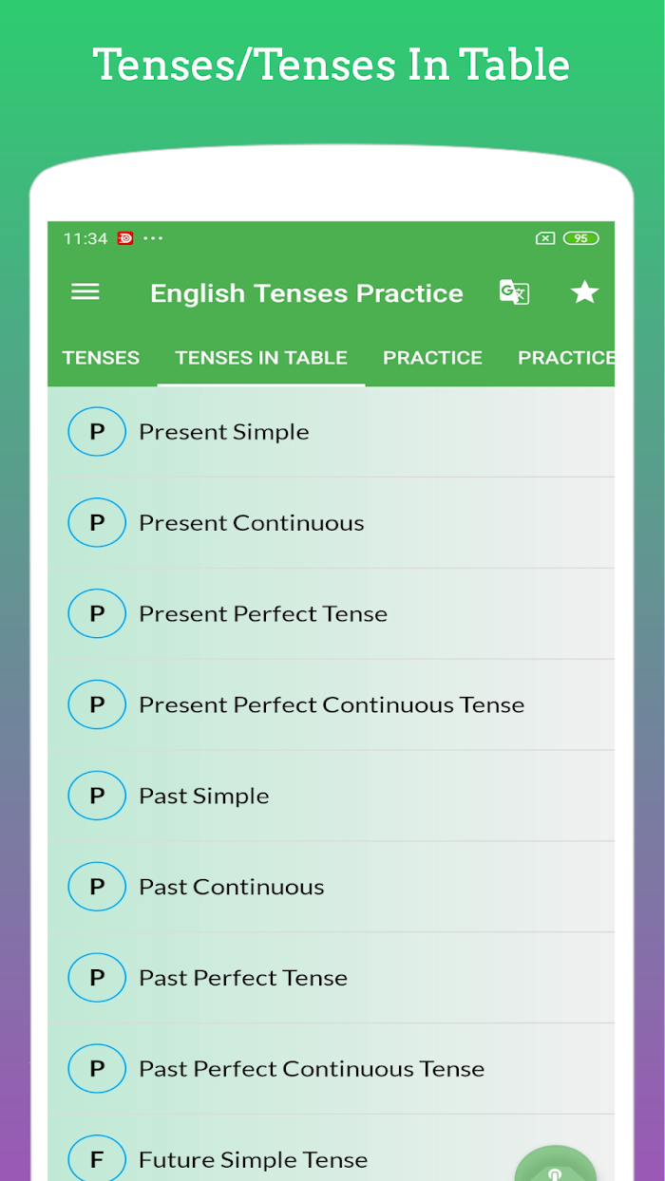Screen dimensions: 665x1181
Task: Open the hamburger navigation menu
Action: [x=85, y=292]
